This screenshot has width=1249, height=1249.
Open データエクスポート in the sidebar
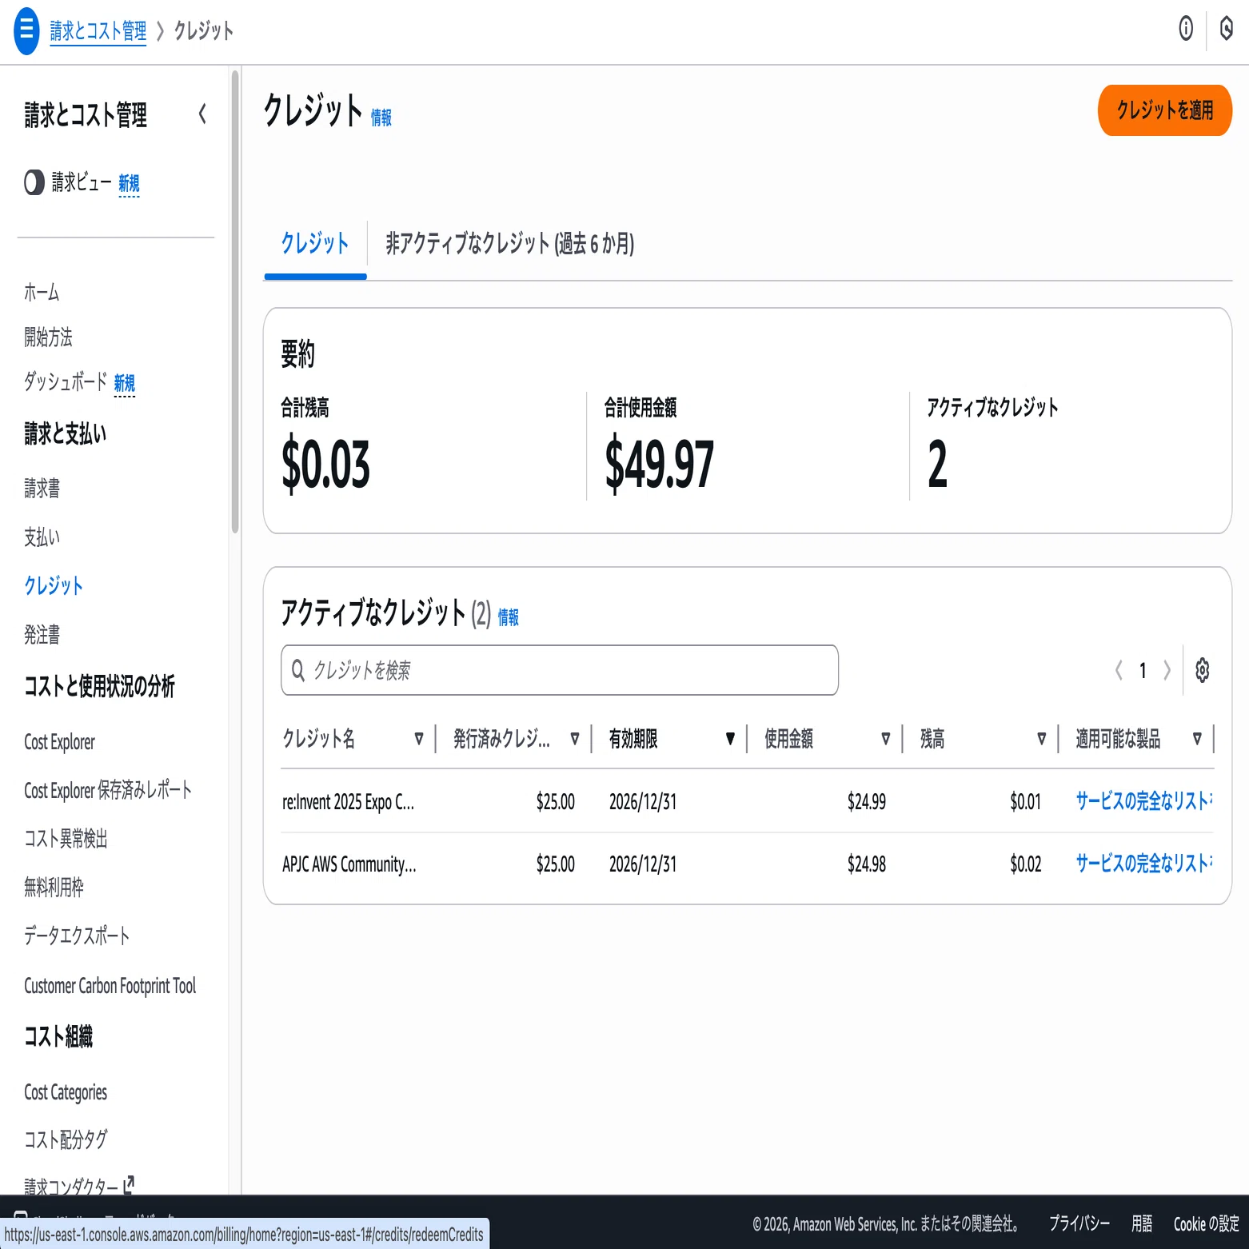77,936
